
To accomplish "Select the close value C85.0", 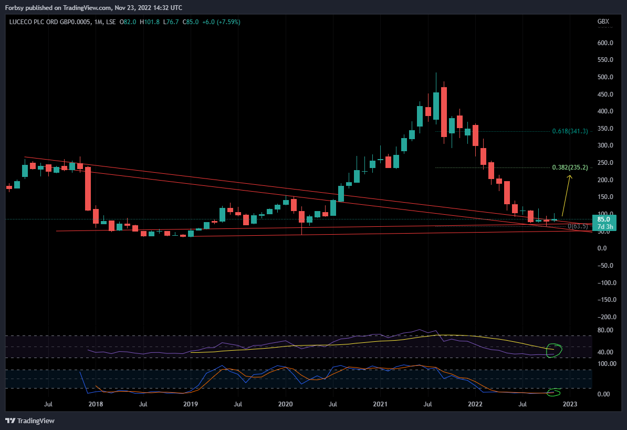I will tap(190, 22).
